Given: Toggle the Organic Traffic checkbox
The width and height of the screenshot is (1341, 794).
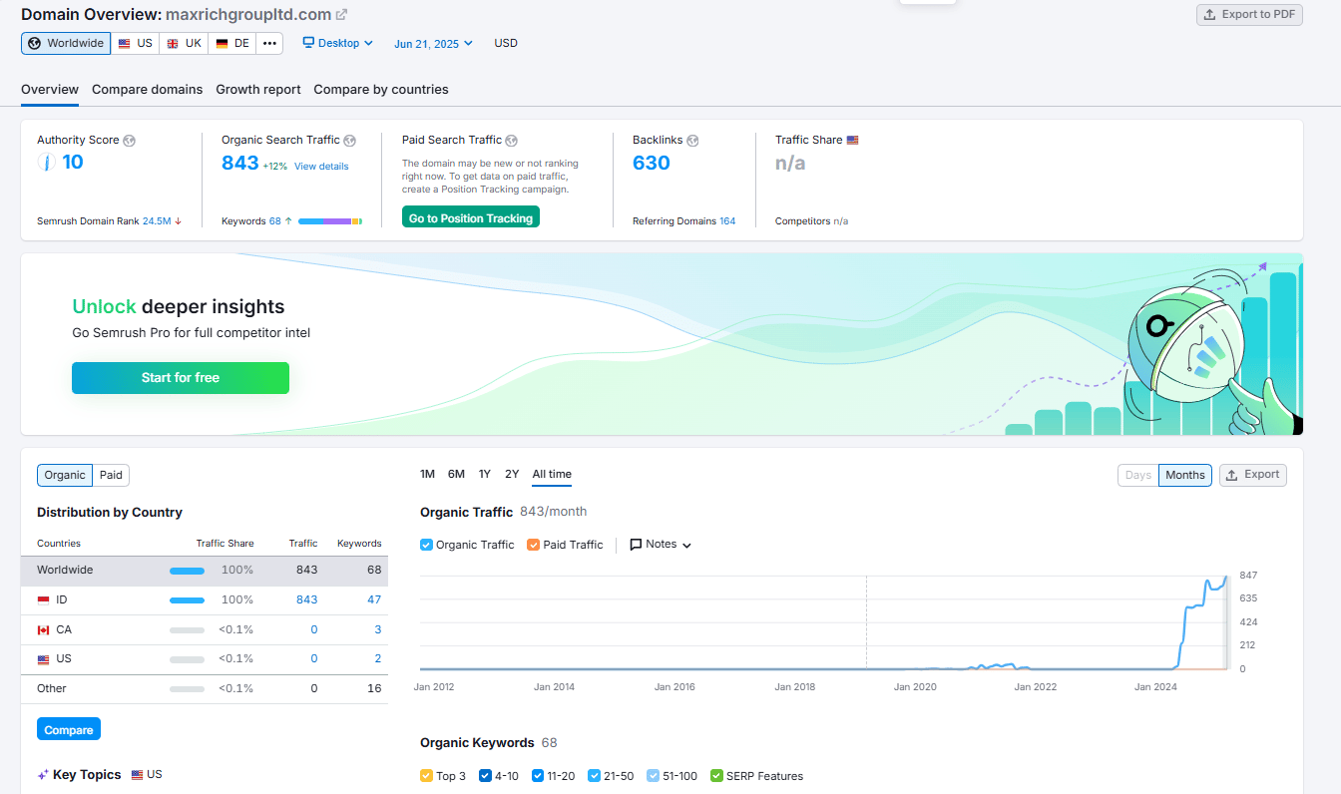Looking at the screenshot, I should [x=426, y=545].
